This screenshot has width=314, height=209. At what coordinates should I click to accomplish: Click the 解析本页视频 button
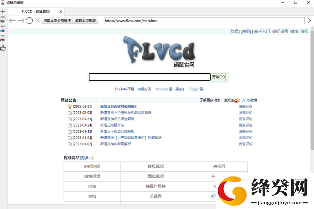(86, 21)
